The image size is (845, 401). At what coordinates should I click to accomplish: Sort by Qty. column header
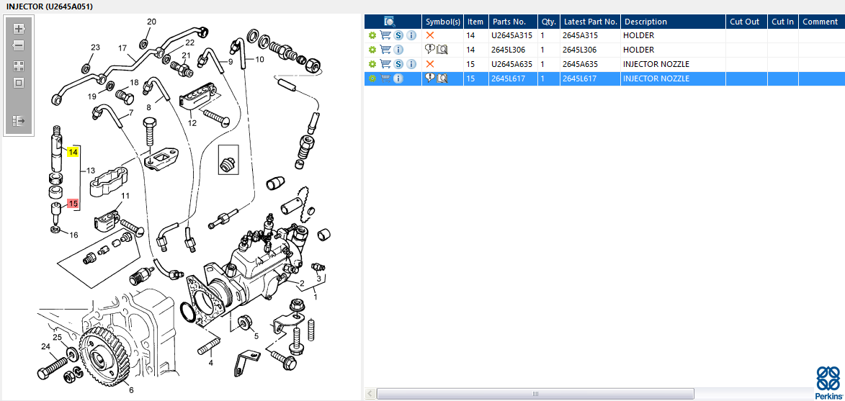point(549,22)
